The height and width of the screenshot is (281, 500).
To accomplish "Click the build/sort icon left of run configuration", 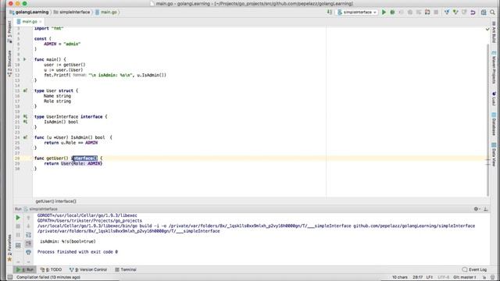I will 330,12.
